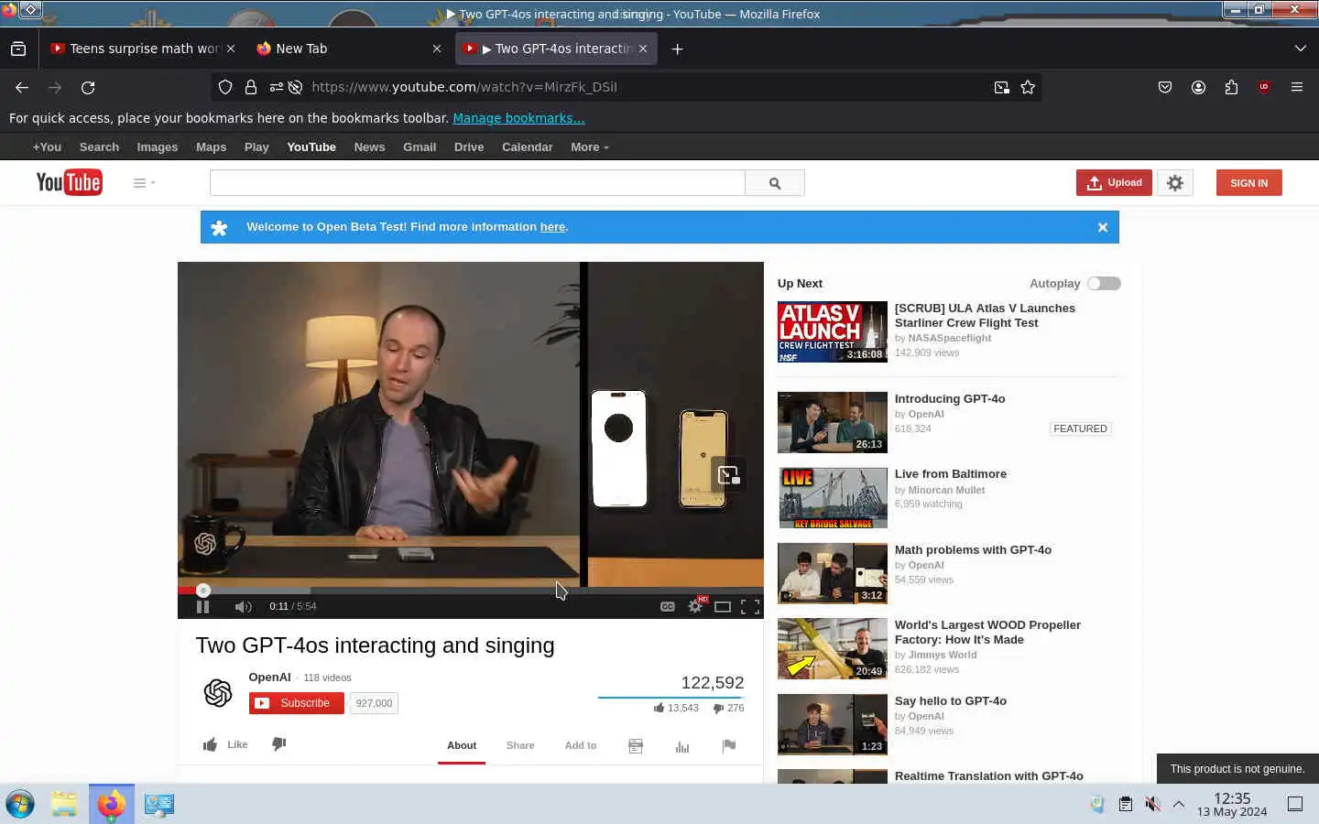
Task: Toggle closed captions on the player
Action: tap(668, 606)
